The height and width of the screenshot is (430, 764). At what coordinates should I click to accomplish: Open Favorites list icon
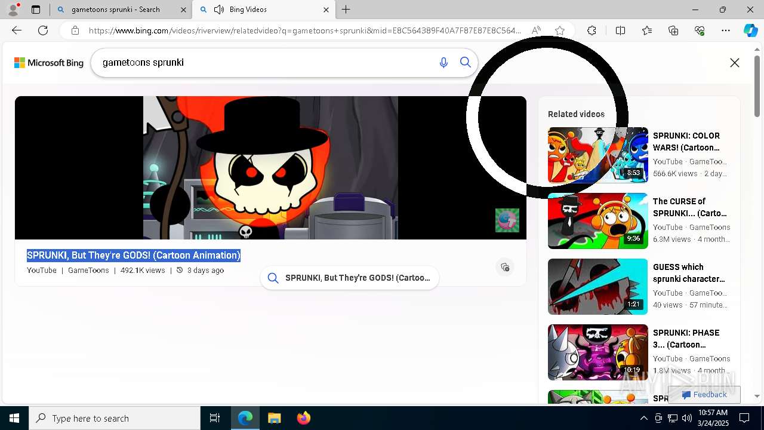coord(647,30)
